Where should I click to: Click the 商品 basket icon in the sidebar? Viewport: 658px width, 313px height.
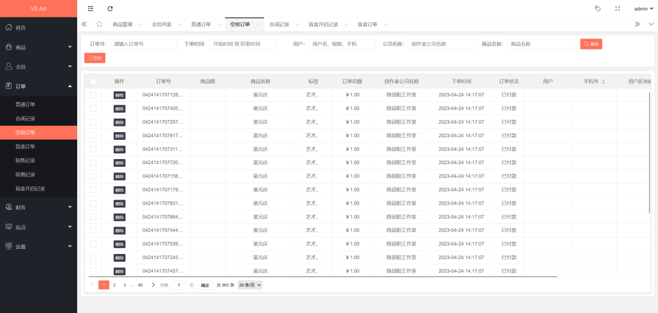(x=8, y=47)
